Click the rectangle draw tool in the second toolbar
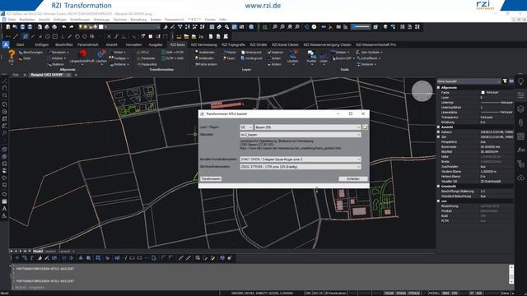This screenshot has width=527, height=296. coord(55,36)
